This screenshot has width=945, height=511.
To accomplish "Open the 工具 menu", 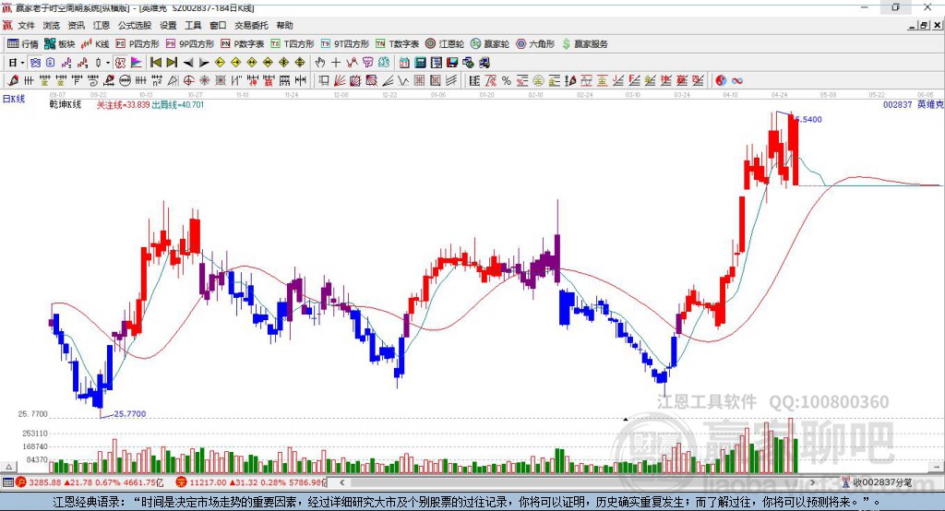I will (x=193, y=25).
